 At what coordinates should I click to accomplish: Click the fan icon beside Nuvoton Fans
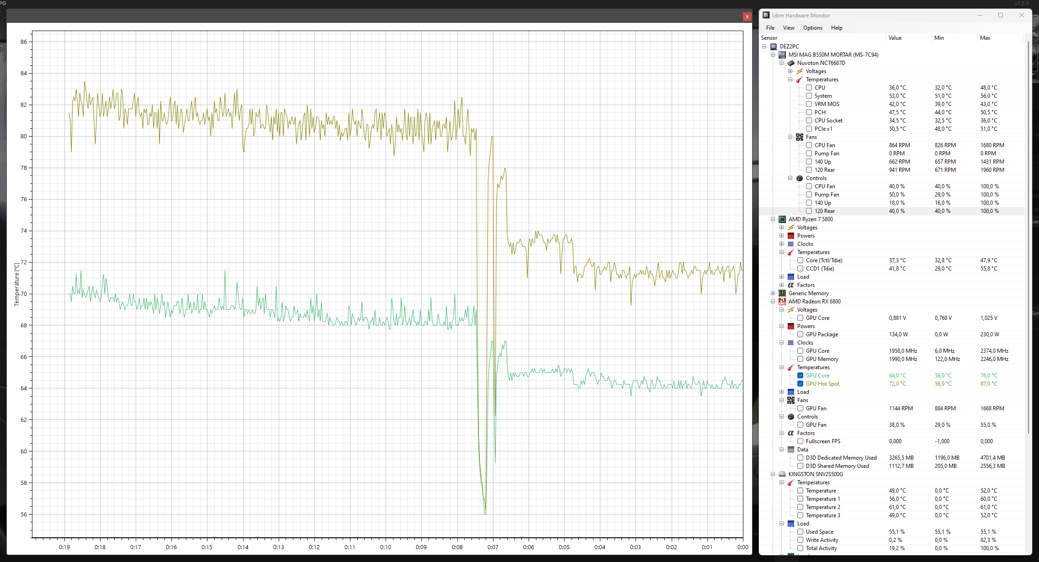[x=800, y=137]
